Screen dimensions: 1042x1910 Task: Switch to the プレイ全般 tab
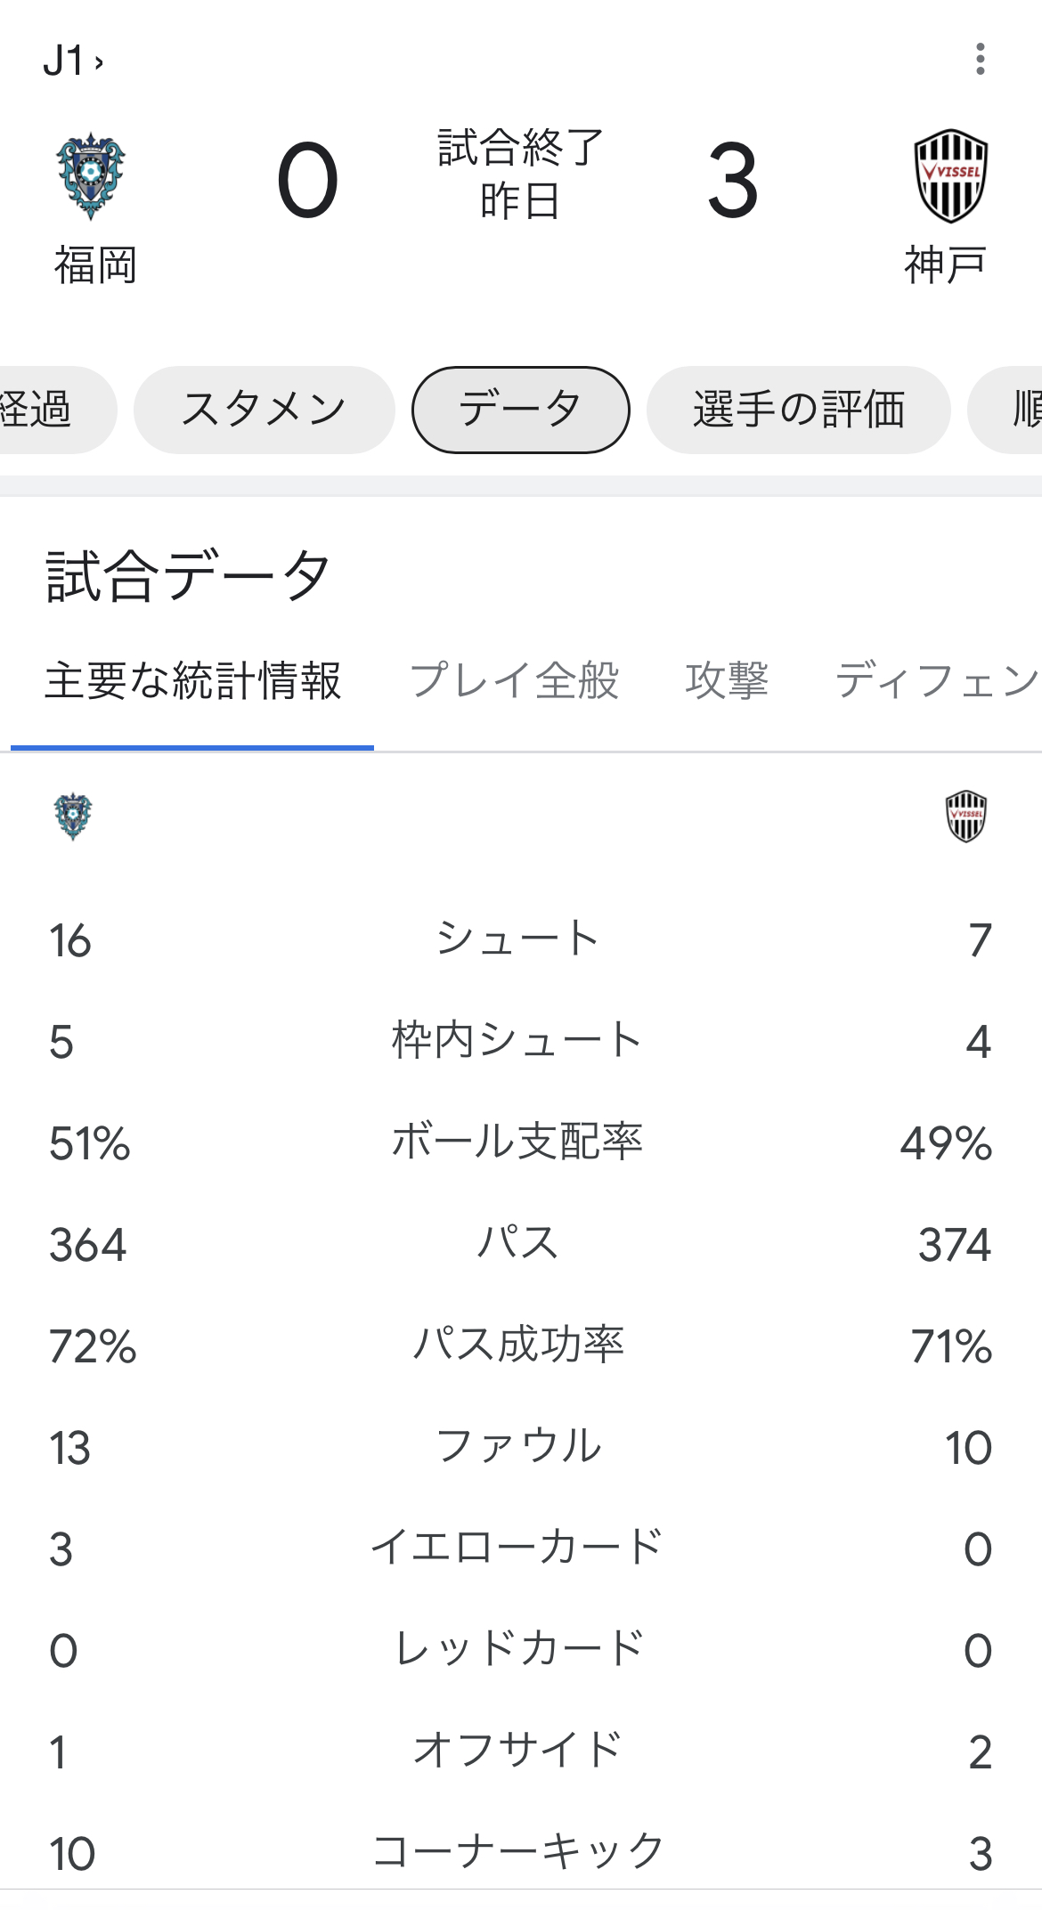pyautogui.click(x=514, y=682)
